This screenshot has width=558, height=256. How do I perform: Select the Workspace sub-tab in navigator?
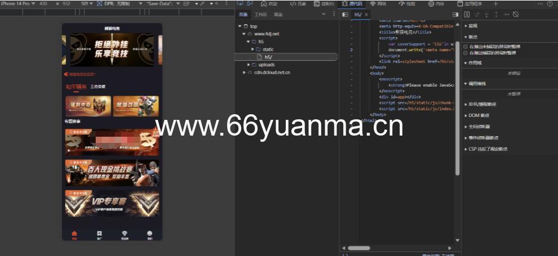(261, 15)
